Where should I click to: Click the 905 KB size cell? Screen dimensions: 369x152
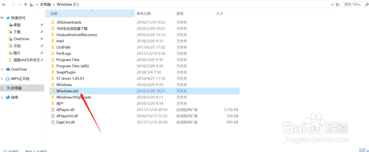(232, 122)
